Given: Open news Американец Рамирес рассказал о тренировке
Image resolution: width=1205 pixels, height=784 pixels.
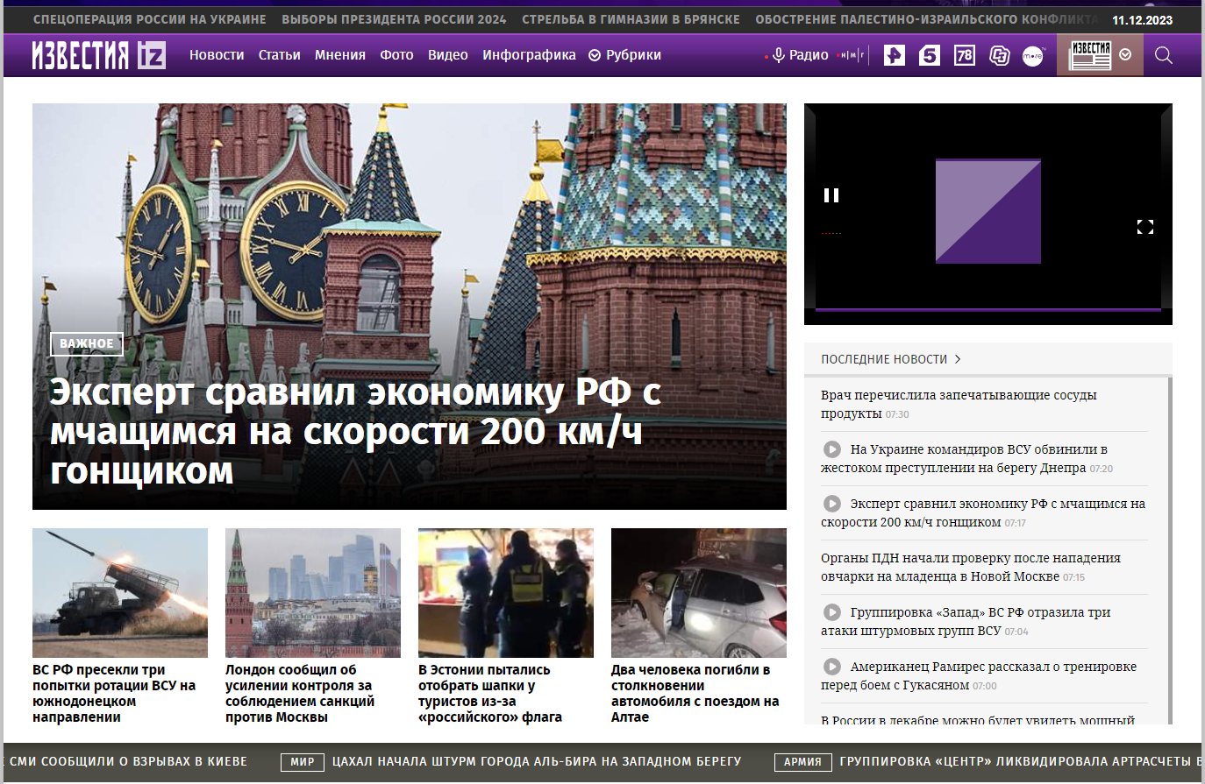Looking at the screenshot, I should tap(979, 675).
